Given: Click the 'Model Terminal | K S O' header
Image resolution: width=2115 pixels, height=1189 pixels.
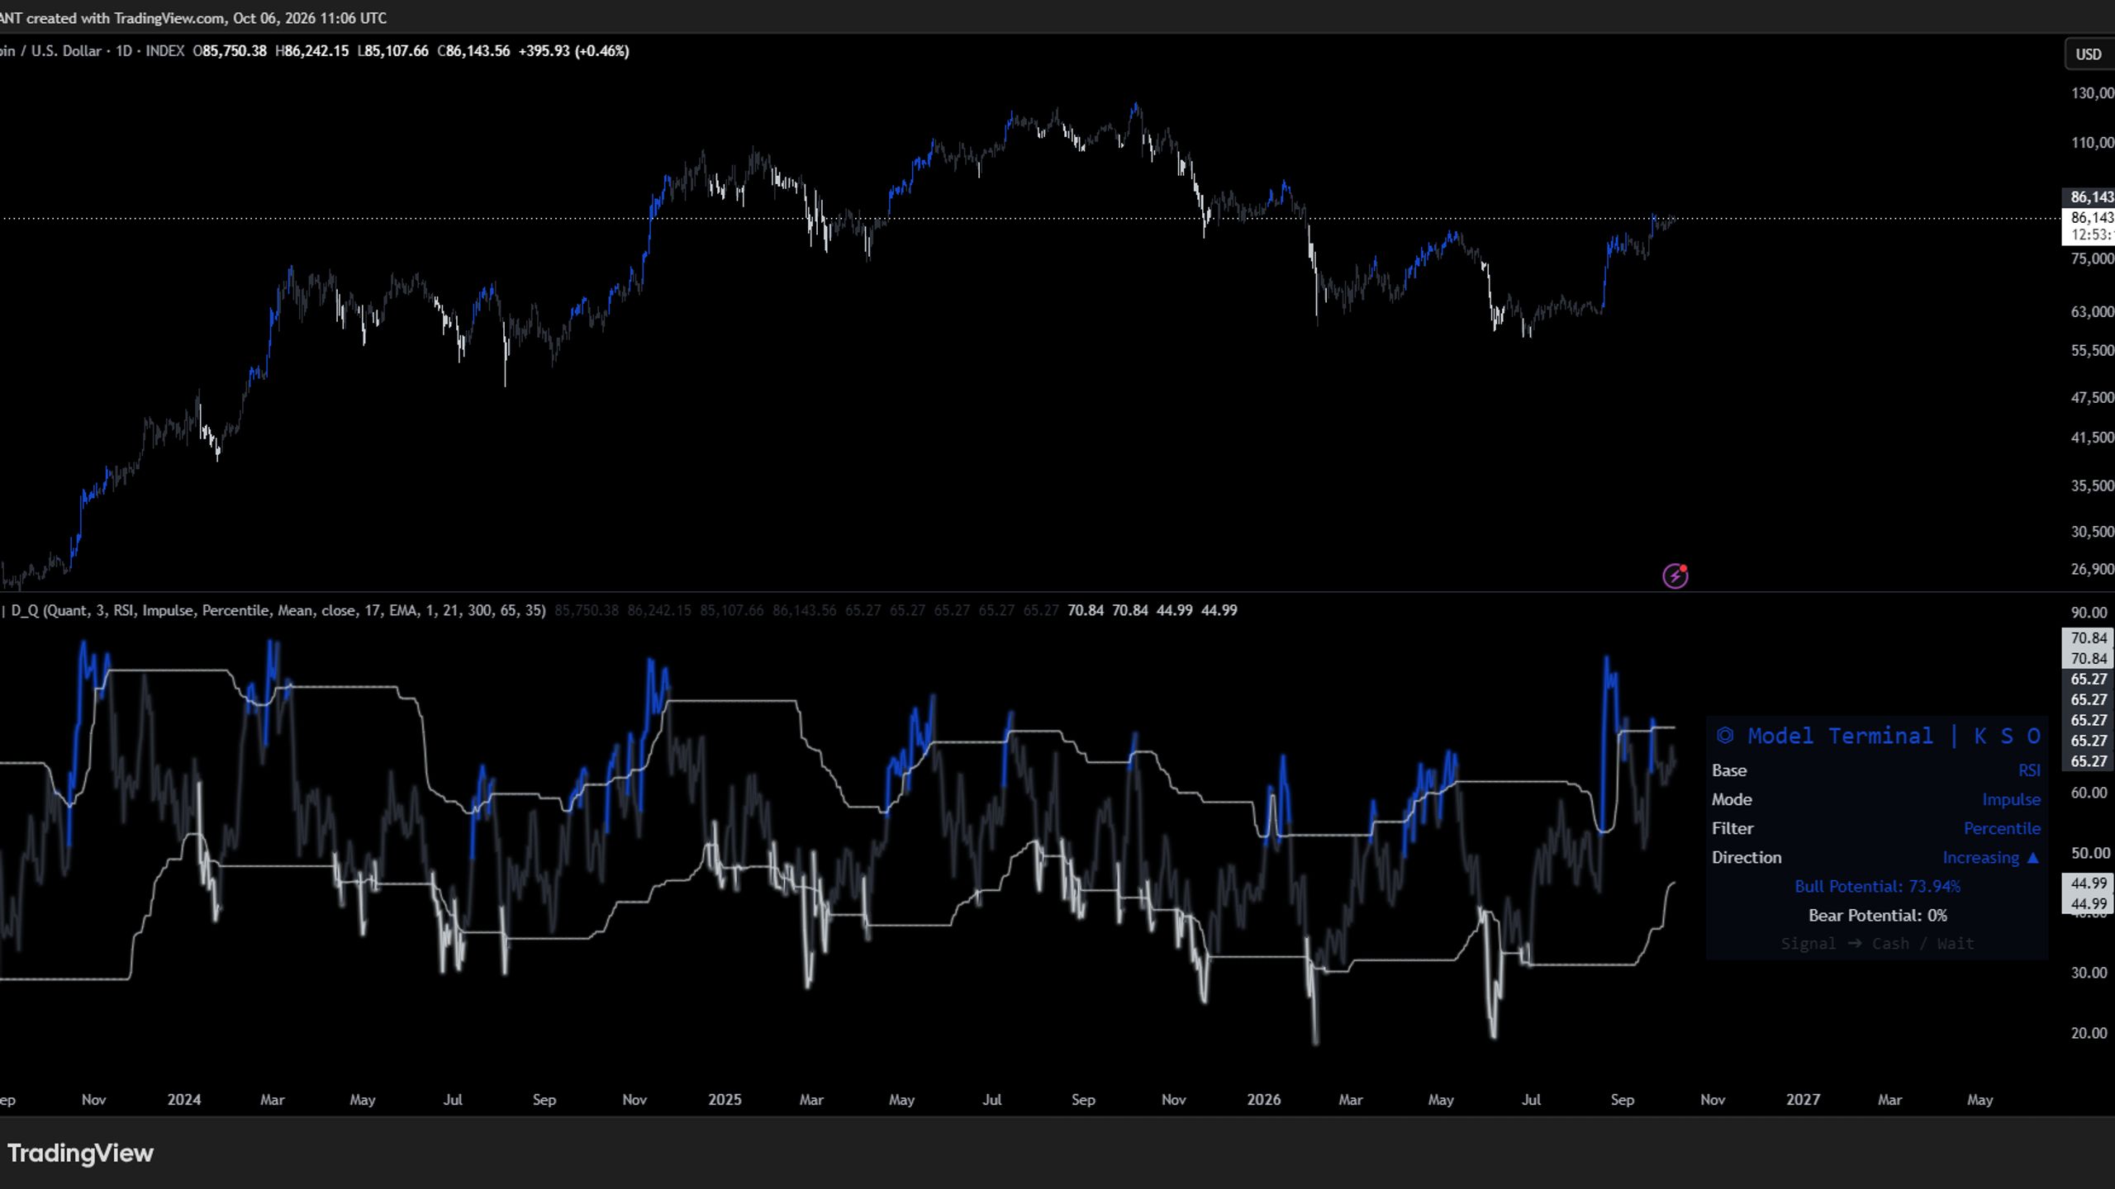Looking at the screenshot, I should (x=1877, y=736).
